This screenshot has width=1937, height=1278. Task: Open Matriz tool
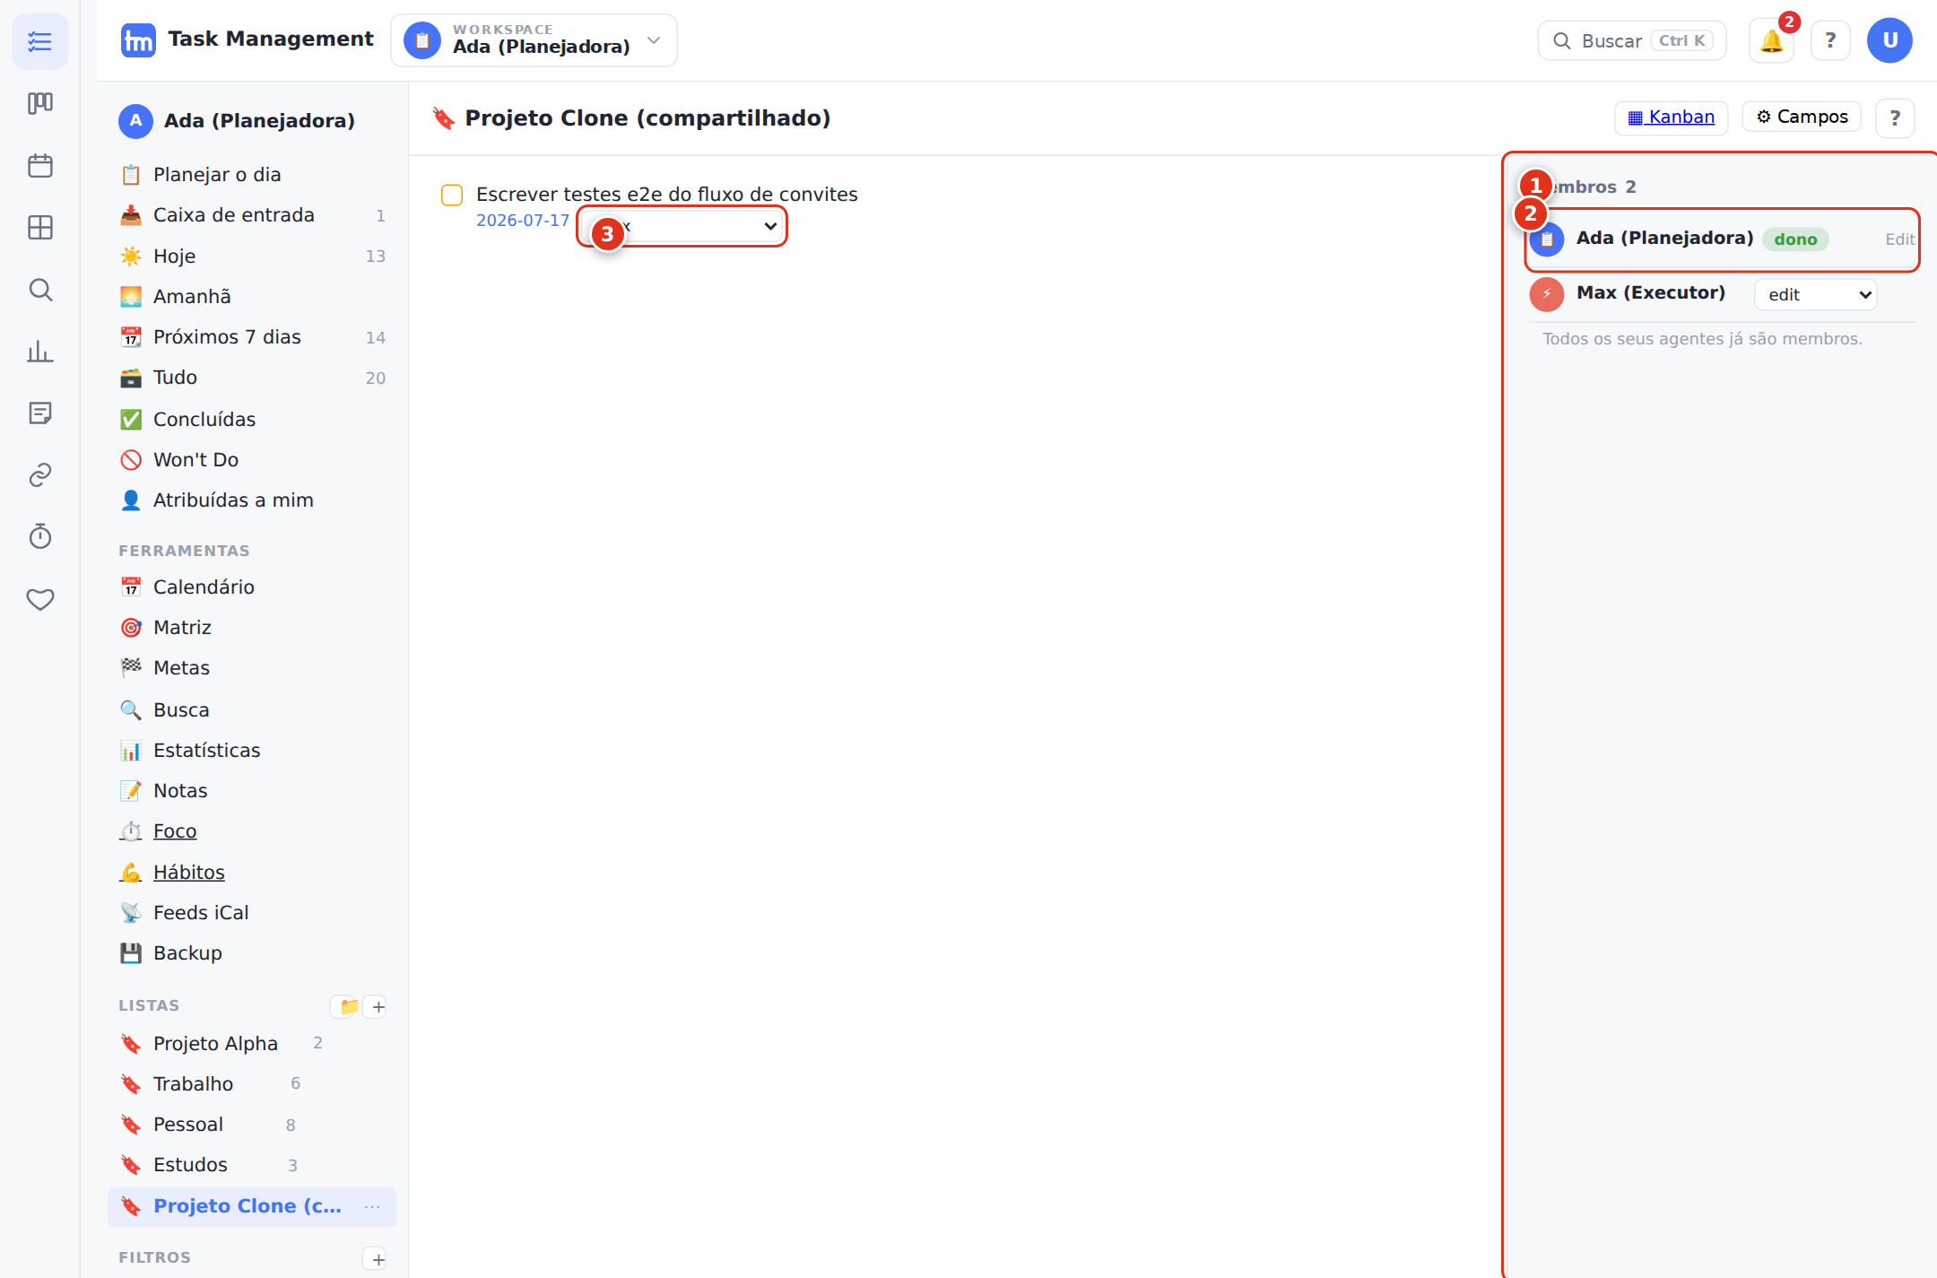click(x=251, y=628)
